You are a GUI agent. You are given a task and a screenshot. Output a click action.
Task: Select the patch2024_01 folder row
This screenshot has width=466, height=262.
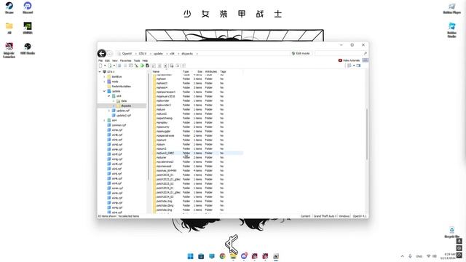pyautogui.click(x=198, y=188)
